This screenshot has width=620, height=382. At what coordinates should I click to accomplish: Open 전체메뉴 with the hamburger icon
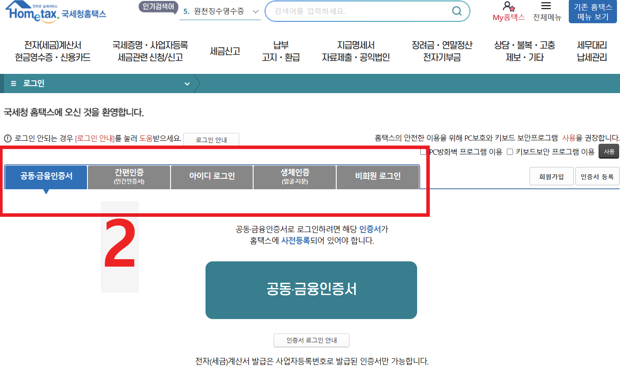click(546, 6)
